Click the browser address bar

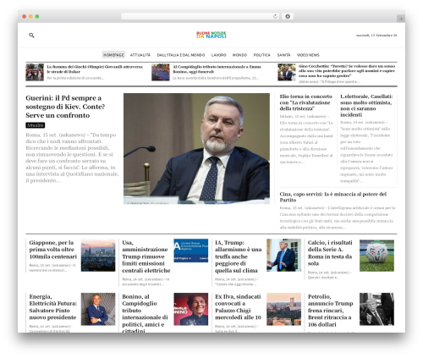click(x=201, y=17)
